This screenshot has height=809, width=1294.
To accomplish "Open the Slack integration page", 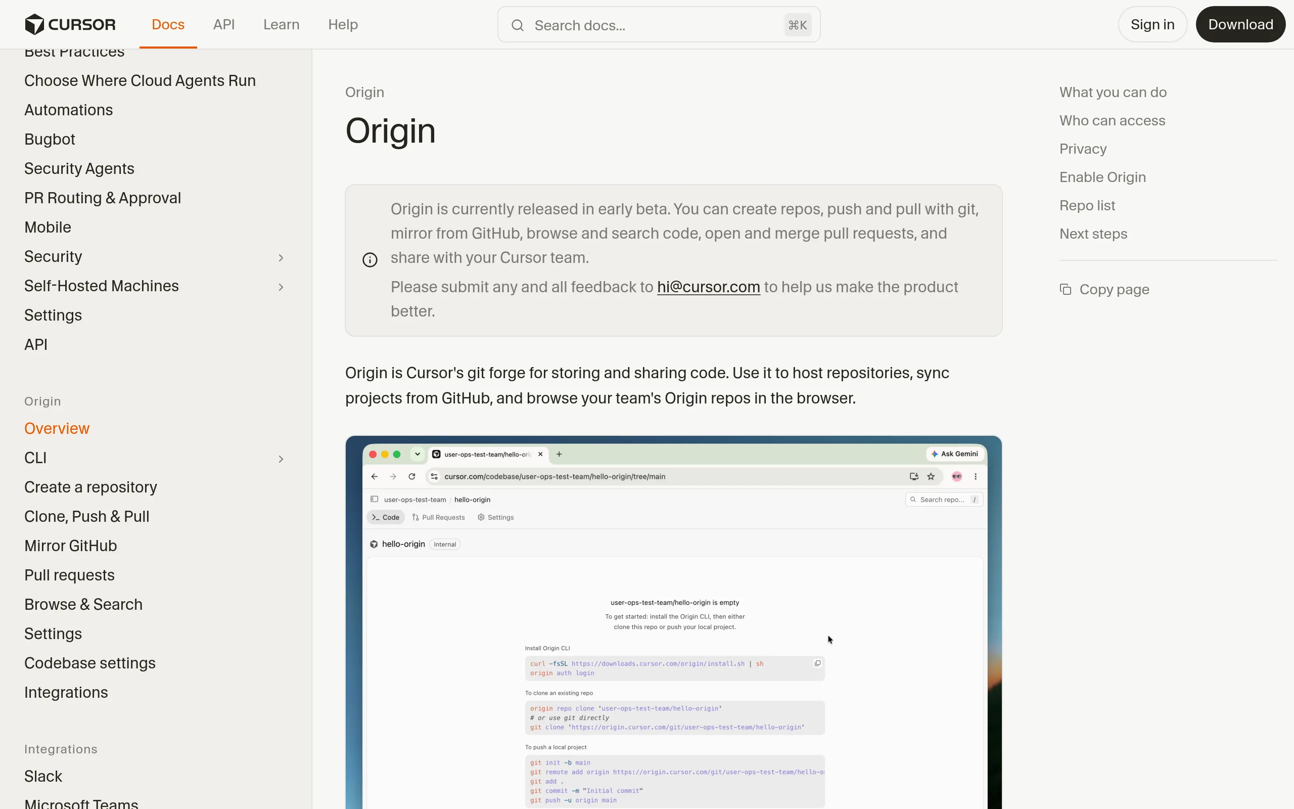I will pos(43,776).
